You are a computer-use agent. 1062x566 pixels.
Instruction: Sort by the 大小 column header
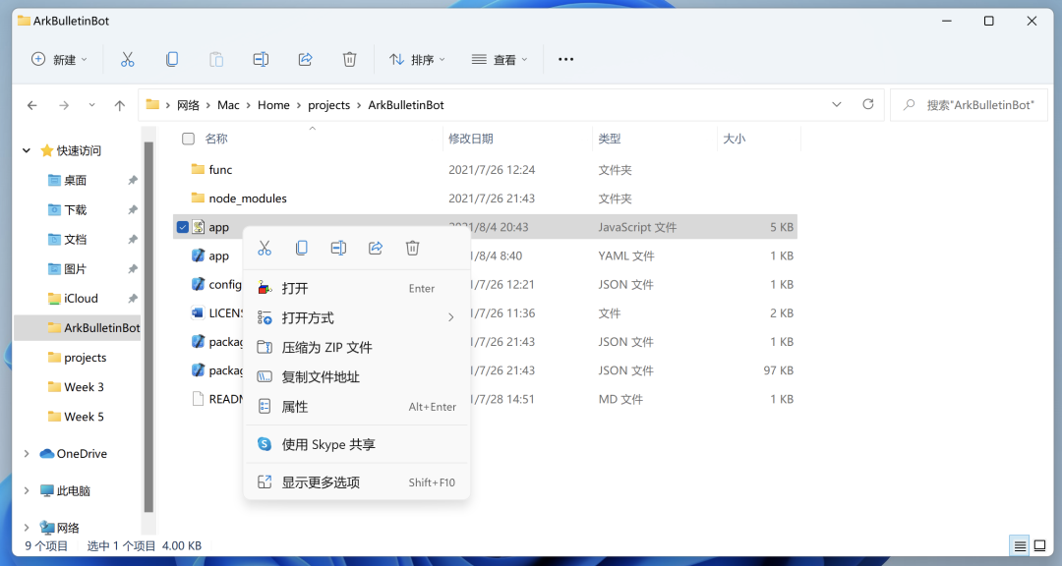tap(735, 139)
